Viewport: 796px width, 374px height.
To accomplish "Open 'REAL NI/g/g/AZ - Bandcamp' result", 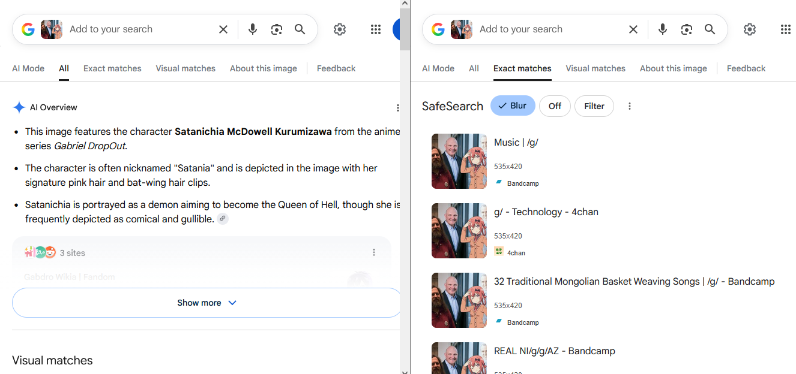I will pos(555,351).
